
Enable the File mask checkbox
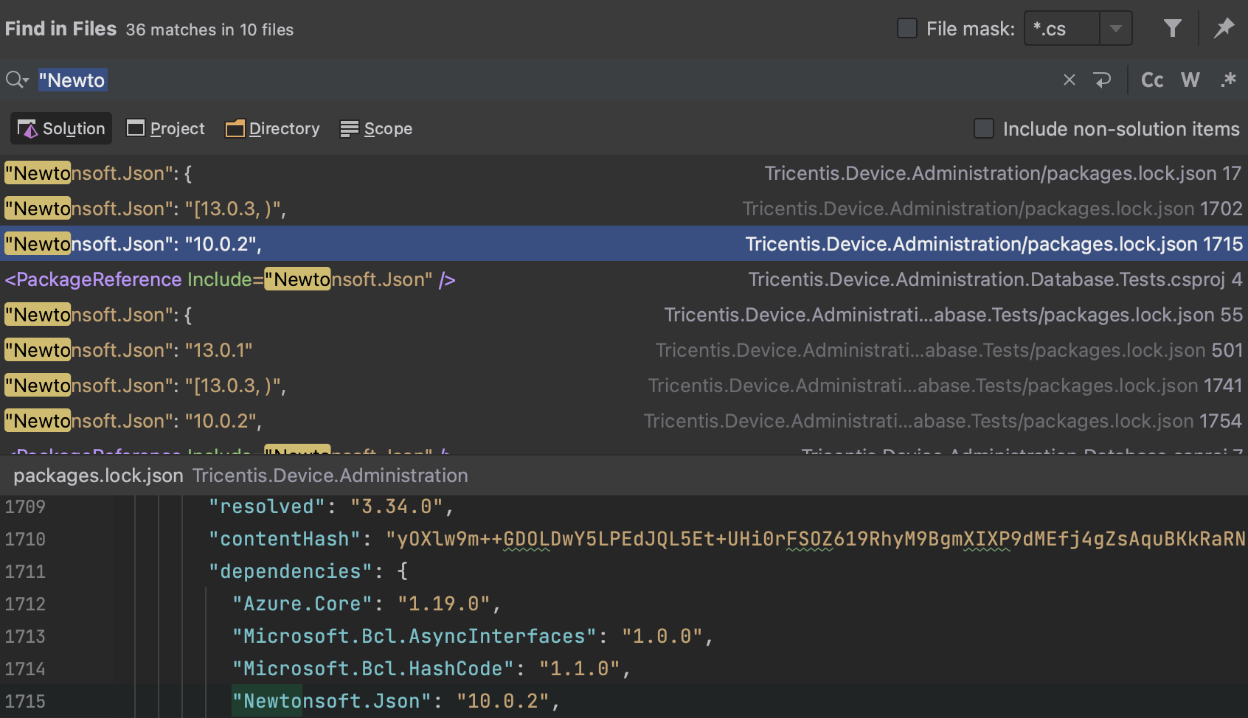906,29
